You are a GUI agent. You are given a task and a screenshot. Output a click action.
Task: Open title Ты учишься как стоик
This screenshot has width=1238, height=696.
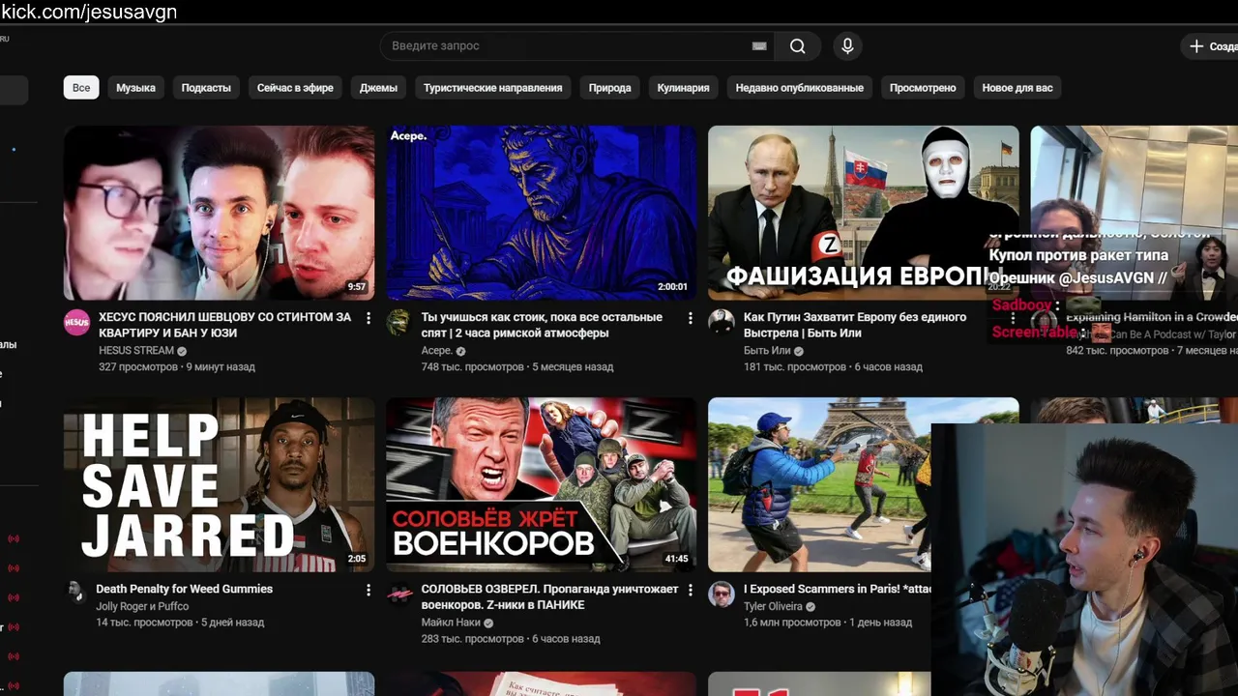(x=542, y=325)
